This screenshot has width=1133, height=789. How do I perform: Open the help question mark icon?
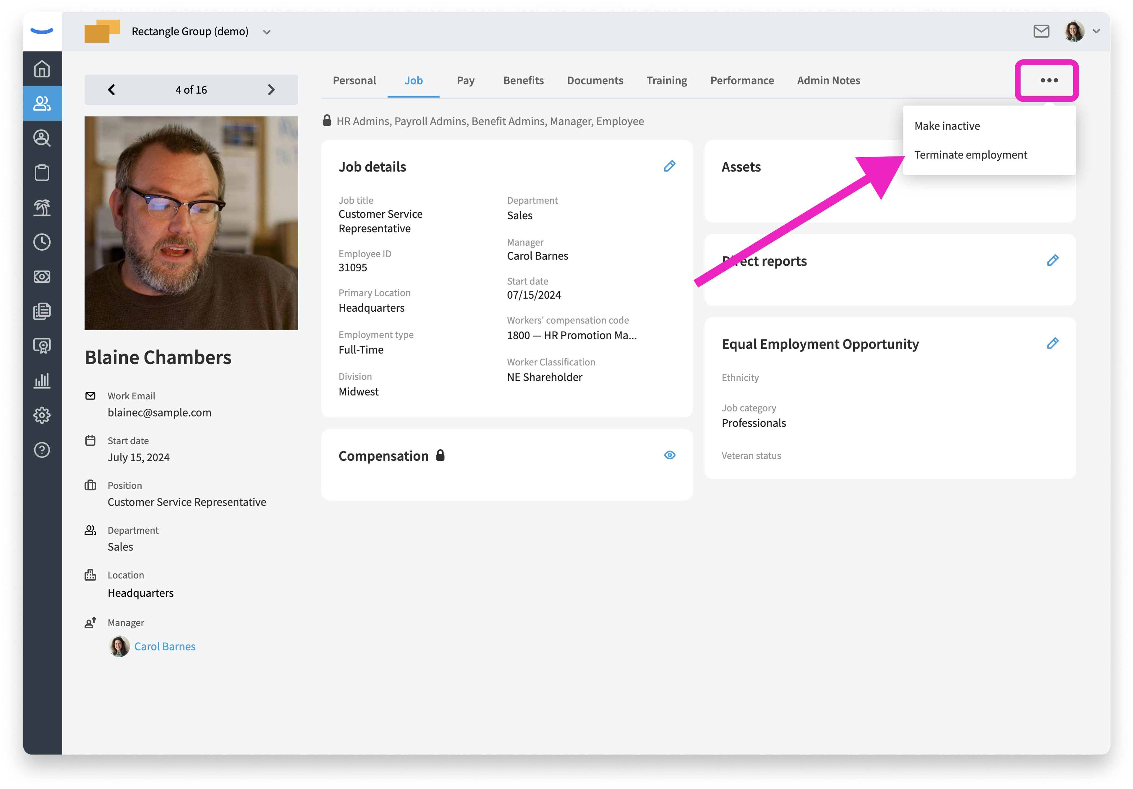point(42,450)
